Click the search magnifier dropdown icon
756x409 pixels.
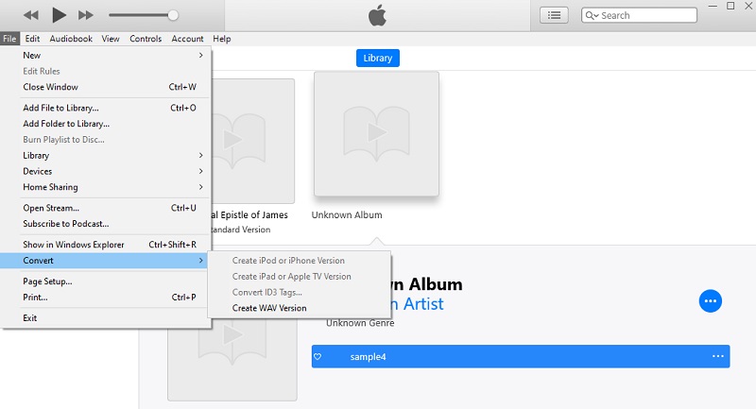[592, 16]
